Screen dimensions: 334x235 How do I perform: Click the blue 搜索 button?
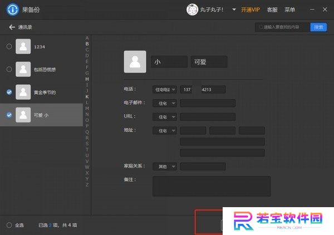tap(318, 27)
